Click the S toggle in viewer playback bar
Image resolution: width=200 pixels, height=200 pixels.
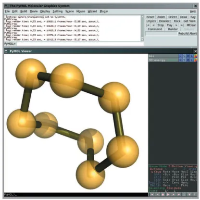click(184, 195)
